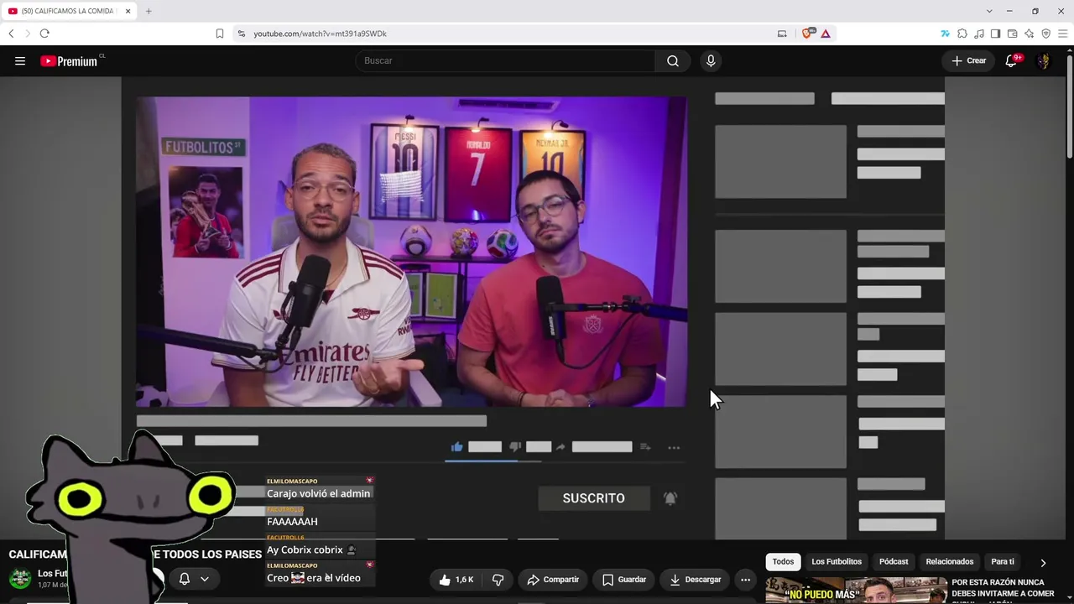Viewport: 1074px width, 604px height.
Task: Open the three-dot more actions menu
Action: pos(745,579)
